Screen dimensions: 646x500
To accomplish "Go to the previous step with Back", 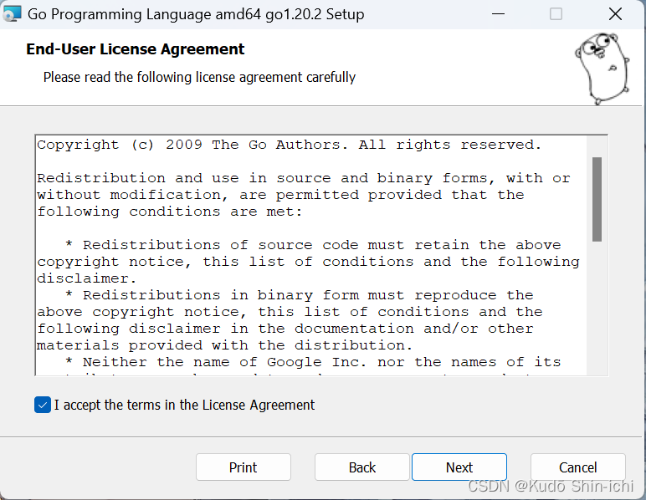I will pyautogui.click(x=362, y=467).
